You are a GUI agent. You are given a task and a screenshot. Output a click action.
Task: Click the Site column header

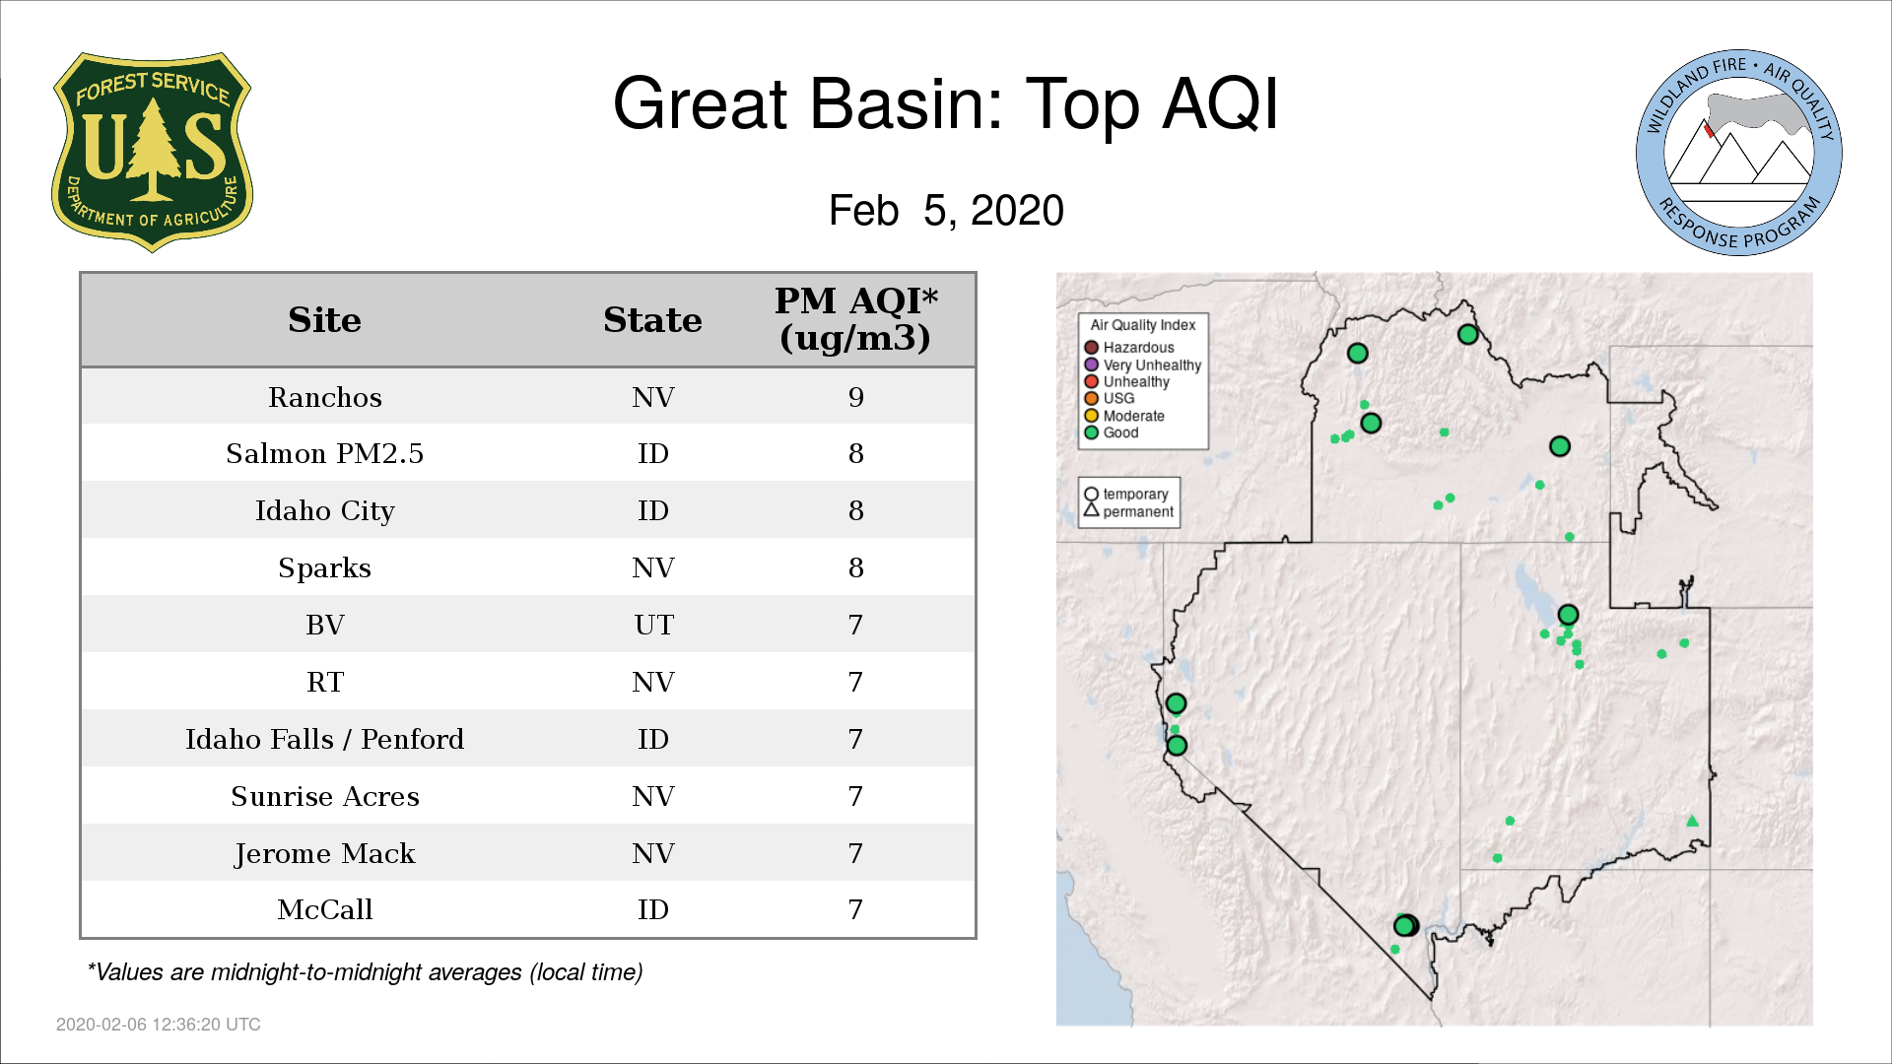(324, 320)
